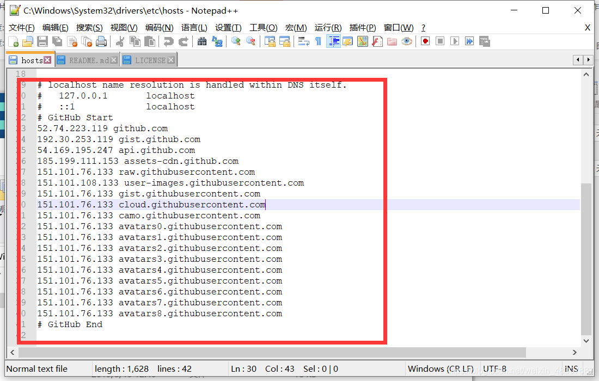Open the 文件(F) menu
The height and width of the screenshot is (381, 599).
point(21,28)
